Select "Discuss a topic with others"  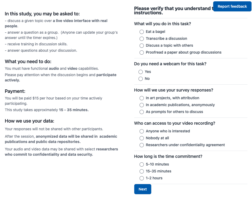point(141,45)
